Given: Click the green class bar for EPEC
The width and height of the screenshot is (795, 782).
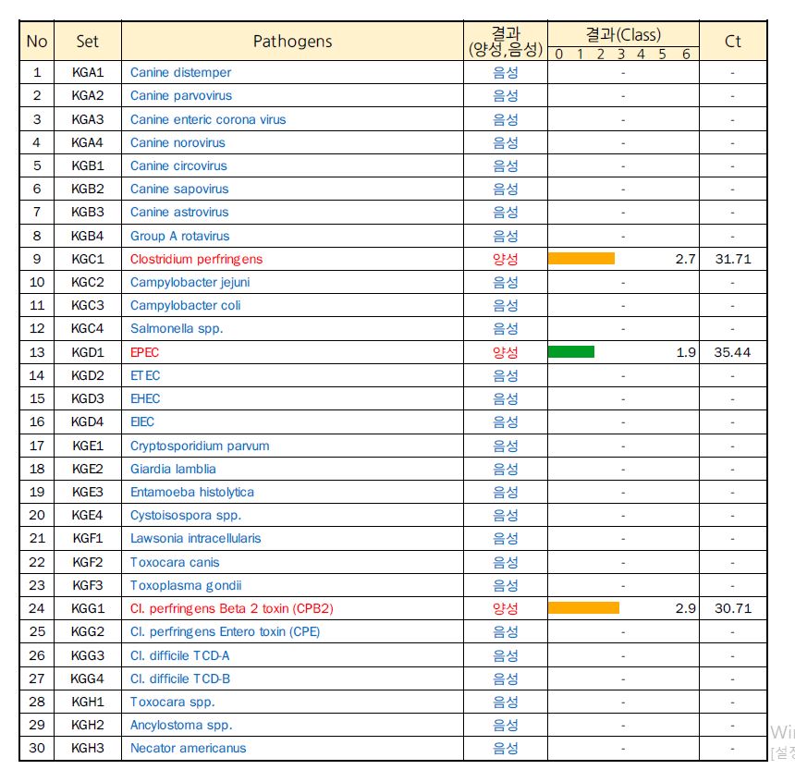Looking at the screenshot, I should (570, 352).
